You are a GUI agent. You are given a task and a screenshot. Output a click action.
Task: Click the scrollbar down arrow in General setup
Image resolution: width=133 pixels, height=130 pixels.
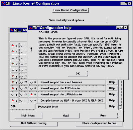pos(120,108)
